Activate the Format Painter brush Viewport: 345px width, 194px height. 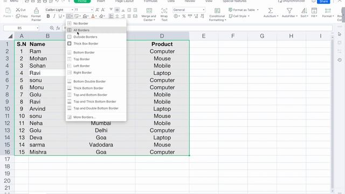(36, 11)
